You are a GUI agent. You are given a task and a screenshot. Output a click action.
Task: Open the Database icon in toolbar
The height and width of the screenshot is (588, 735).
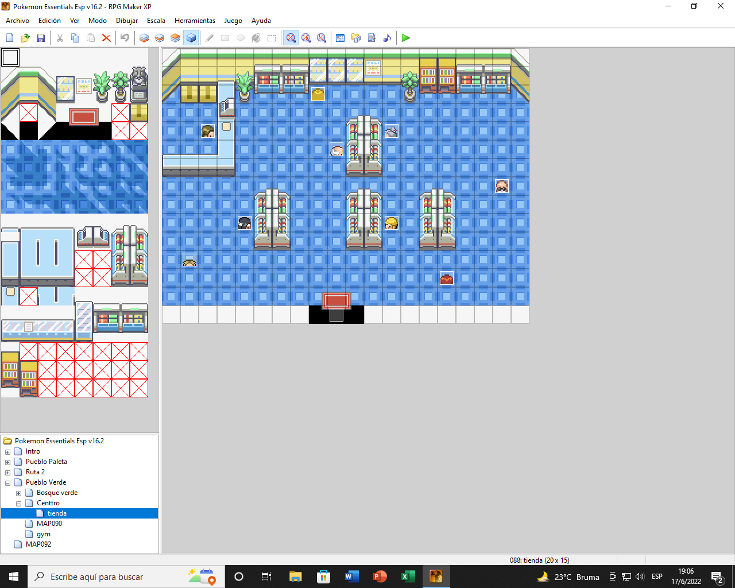pos(340,38)
